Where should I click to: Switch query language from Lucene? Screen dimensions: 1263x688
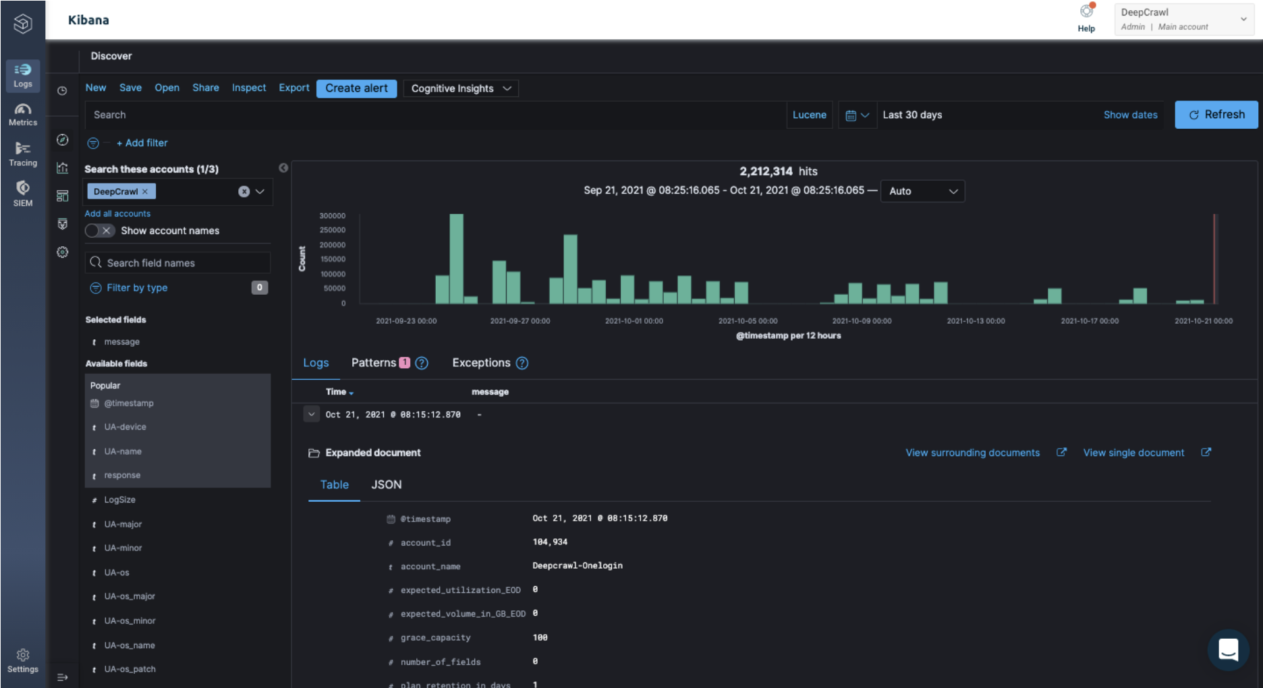point(809,115)
